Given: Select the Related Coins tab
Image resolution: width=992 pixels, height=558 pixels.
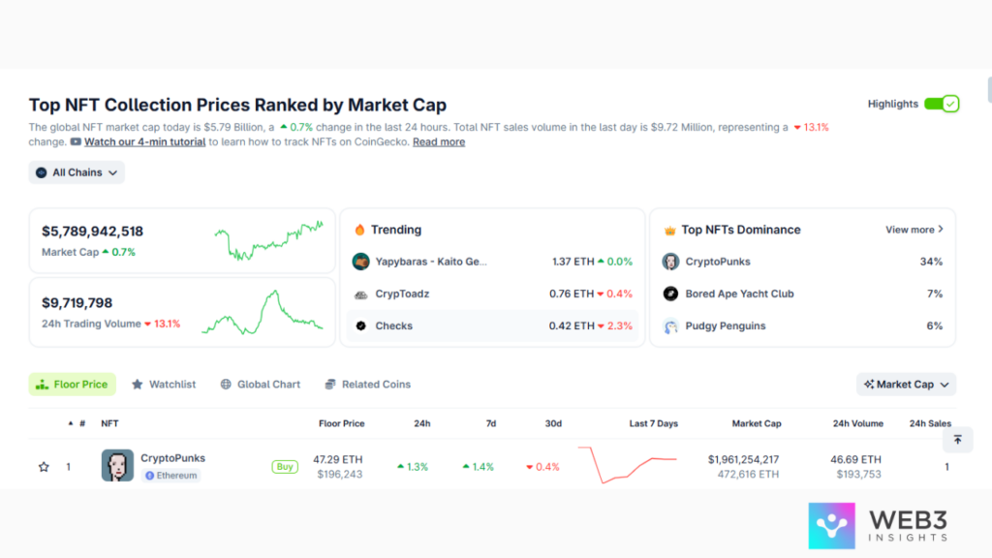Looking at the screenshot, I should (367, 385).
